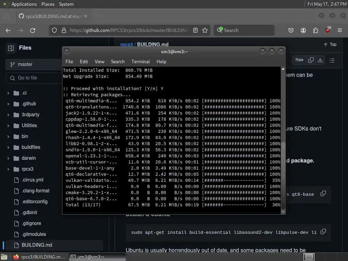Collapse the GitHub Files side panel
Screen dimensions: 348x261
[11, 48]
